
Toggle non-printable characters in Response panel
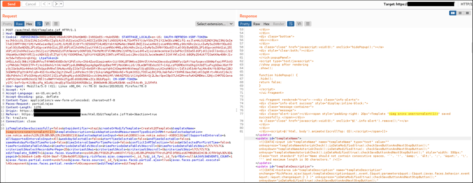(x=299, y=24)
